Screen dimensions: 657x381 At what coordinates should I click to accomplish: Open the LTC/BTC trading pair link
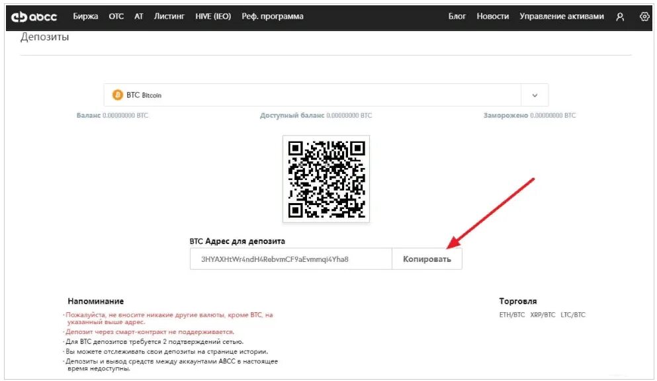coord(573,315)
